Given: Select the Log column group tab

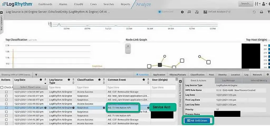Looking at the screenshot, I should click(246, 75).
